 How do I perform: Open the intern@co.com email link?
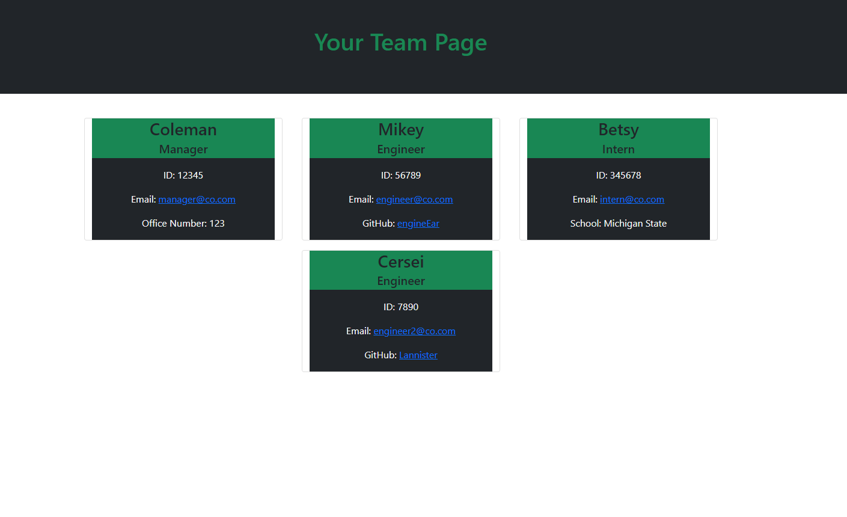[x=632, y=199]
